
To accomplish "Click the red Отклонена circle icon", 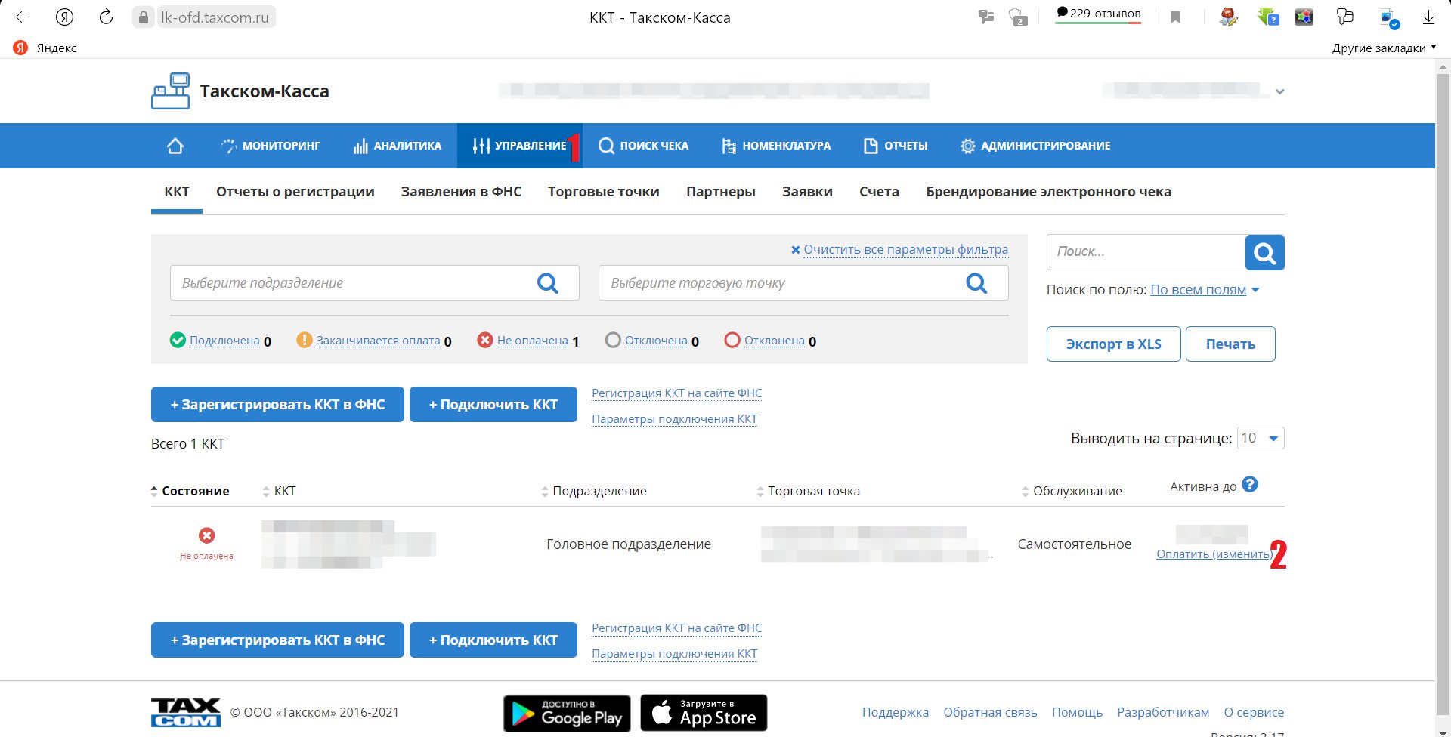I will click(732, 340).
